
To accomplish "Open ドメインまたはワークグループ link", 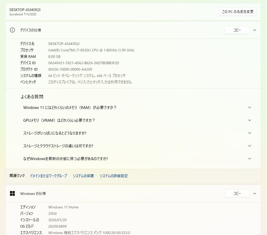I will [49, 176].
